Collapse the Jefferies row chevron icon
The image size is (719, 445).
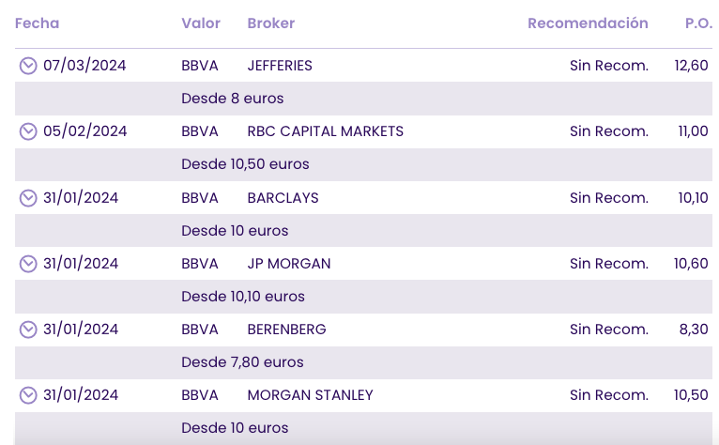[28, 66]
